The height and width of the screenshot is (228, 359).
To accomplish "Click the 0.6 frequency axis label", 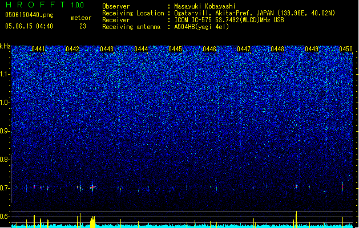I will tap(5, 217).
